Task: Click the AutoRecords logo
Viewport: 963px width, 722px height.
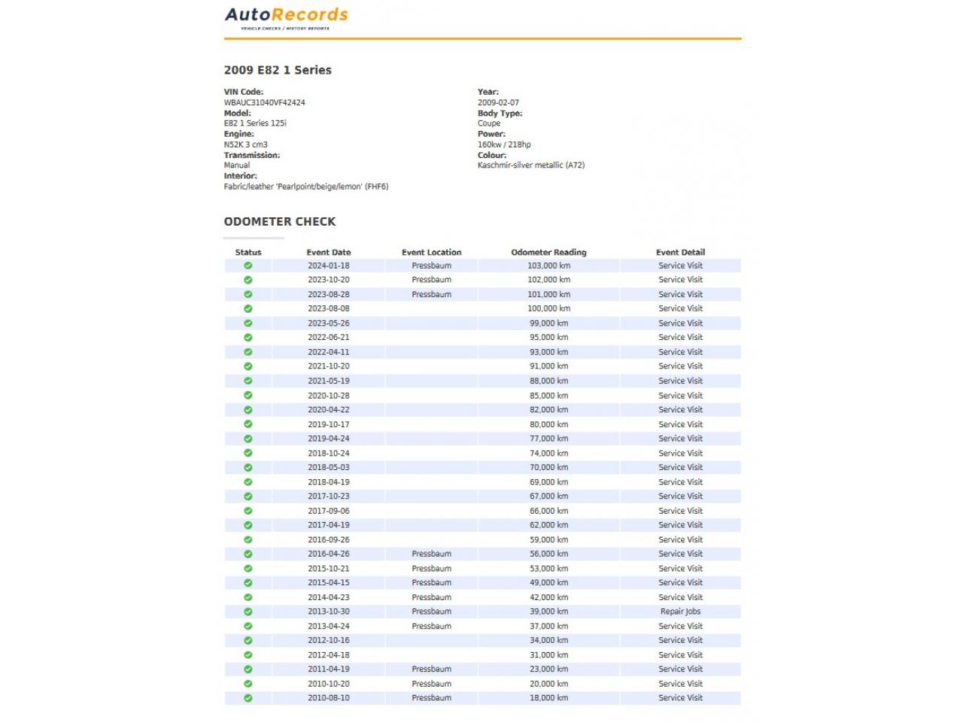Action: (286, 17)
